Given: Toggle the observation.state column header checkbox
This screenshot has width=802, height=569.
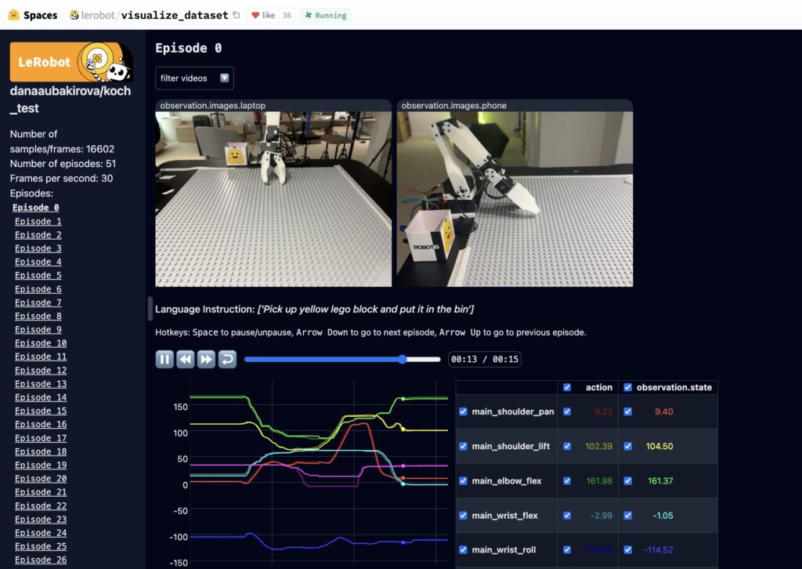Looking at the screenshot, I should click(x=627, y=387).
